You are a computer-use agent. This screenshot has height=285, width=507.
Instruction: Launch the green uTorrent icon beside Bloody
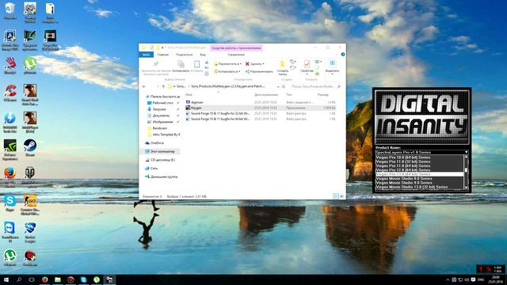(30, 66)
